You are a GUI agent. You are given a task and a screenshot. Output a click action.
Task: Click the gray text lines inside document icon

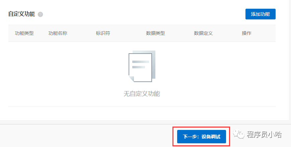(x=140, y=64)
